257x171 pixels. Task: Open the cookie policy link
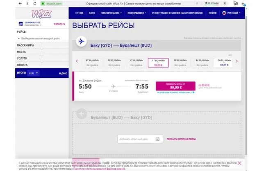coord(99,169)
